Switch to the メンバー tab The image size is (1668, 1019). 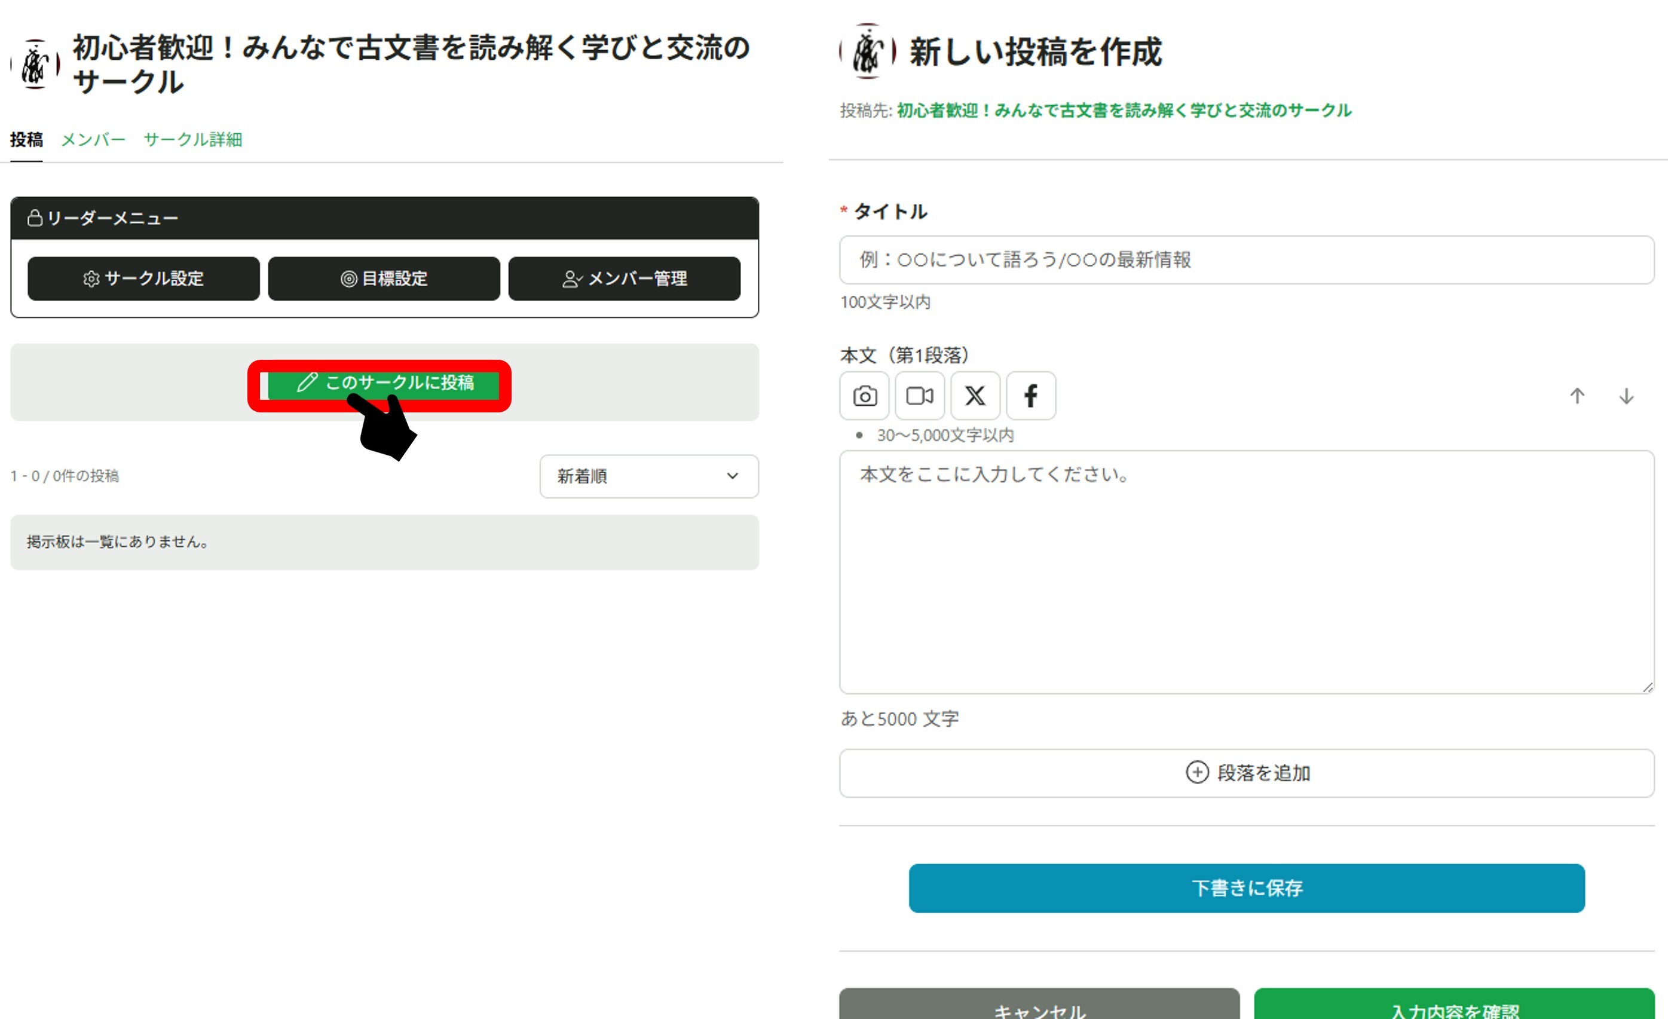point(93,139)
